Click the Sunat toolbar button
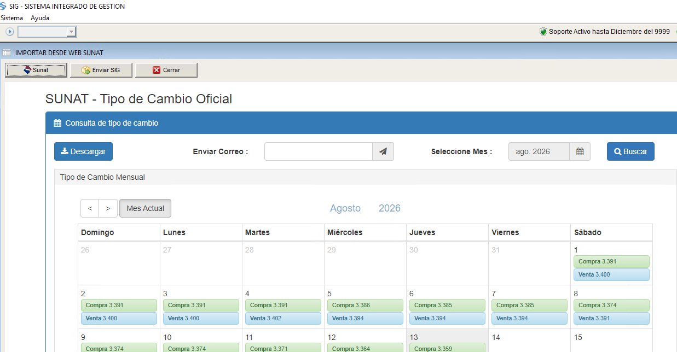Viewport: 677px width, 352px height. tap(36, 70)
